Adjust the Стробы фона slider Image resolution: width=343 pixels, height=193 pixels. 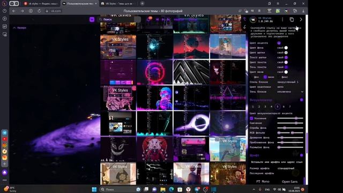pyautogui.click(x=290, y=128)
